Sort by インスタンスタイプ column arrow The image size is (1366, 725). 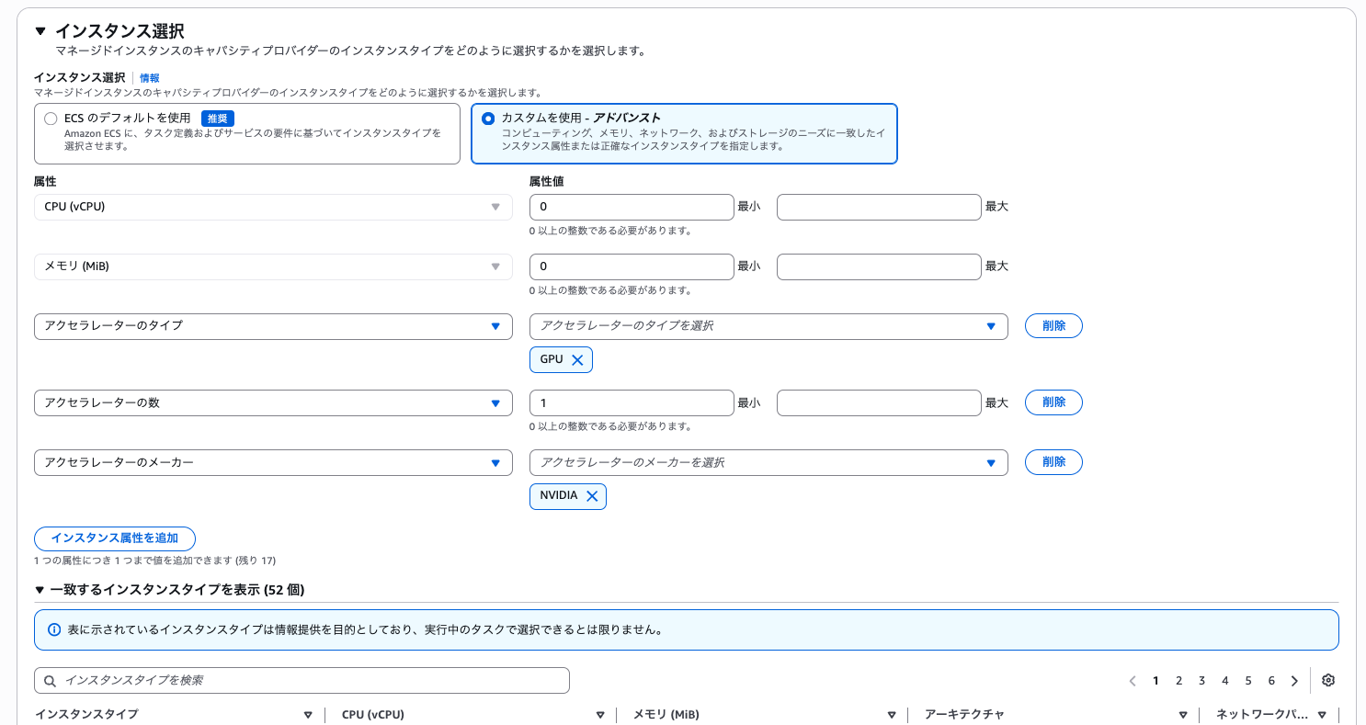(308, 715)
